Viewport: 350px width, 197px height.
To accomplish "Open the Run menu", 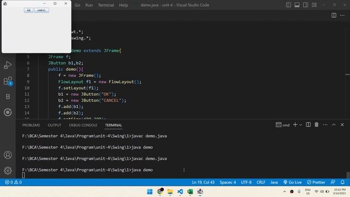I will (89, 5).
